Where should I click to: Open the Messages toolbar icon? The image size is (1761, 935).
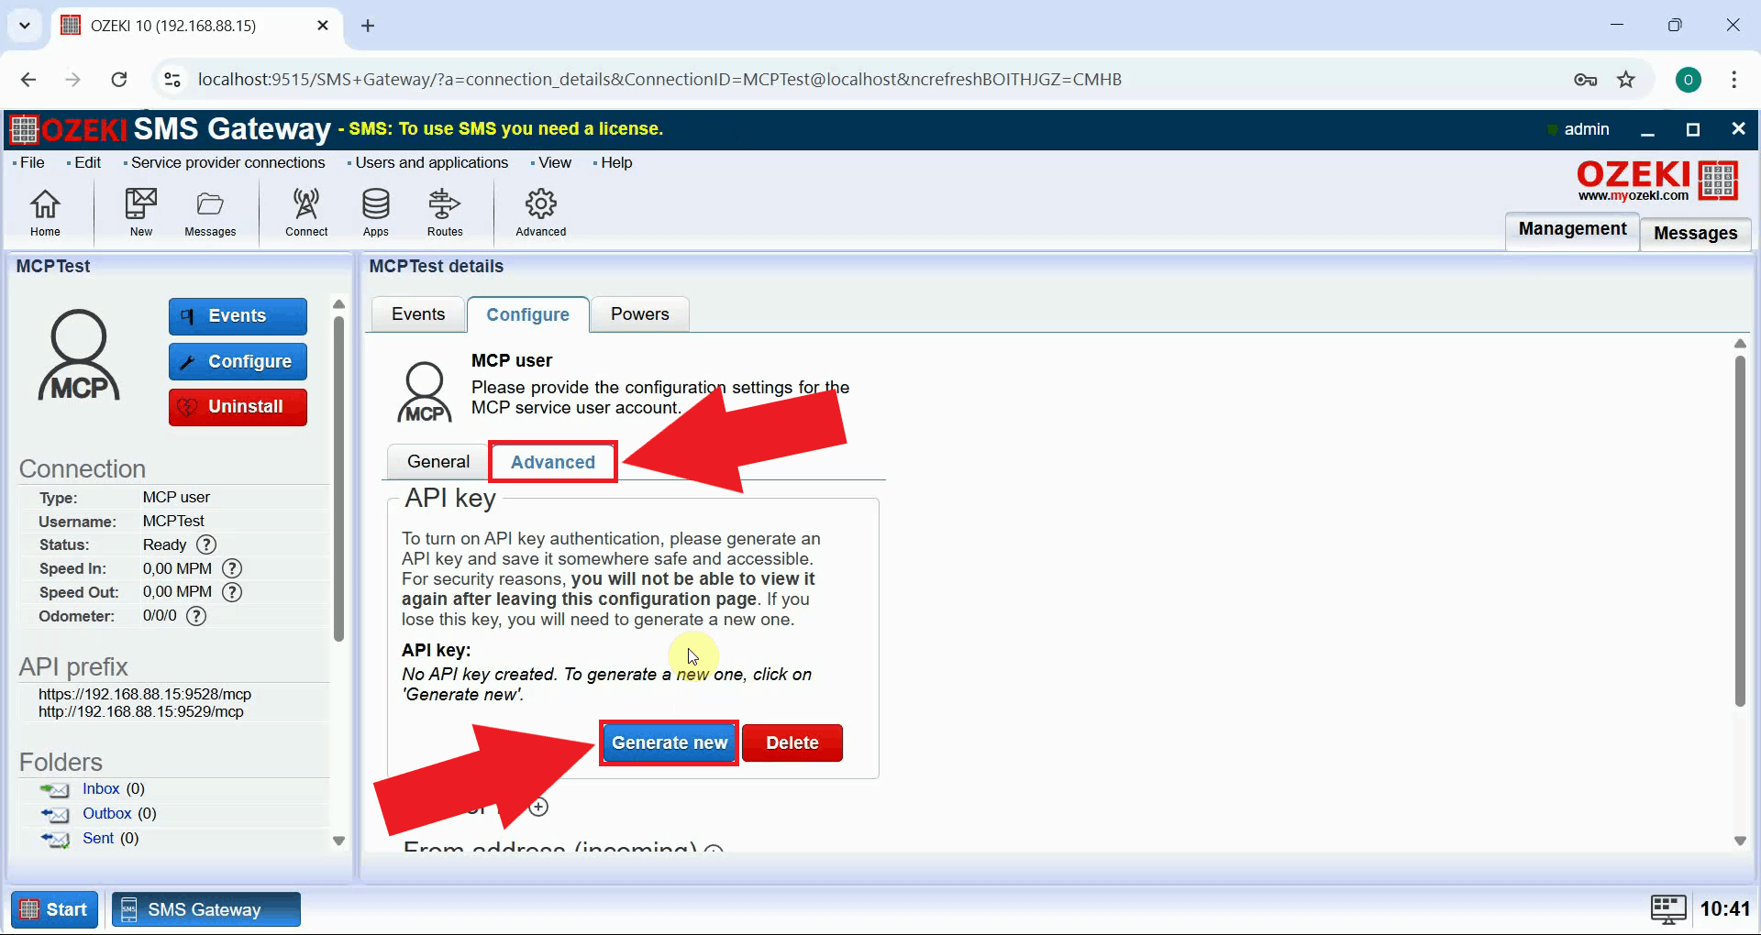point(210,213)
